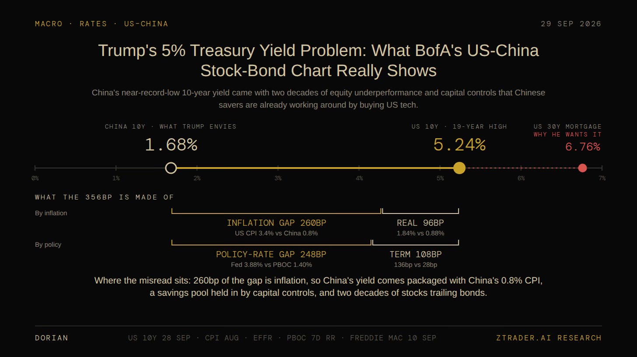The width and height of the screenshot is (637, 357).
Task: Click the 3% tick on yield axis
Action: click(x=278, y=178)
